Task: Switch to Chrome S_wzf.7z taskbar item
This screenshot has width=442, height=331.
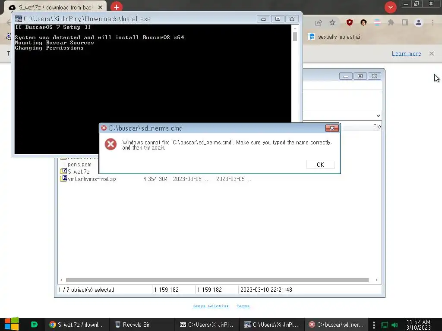Action: tap(76, 325)
